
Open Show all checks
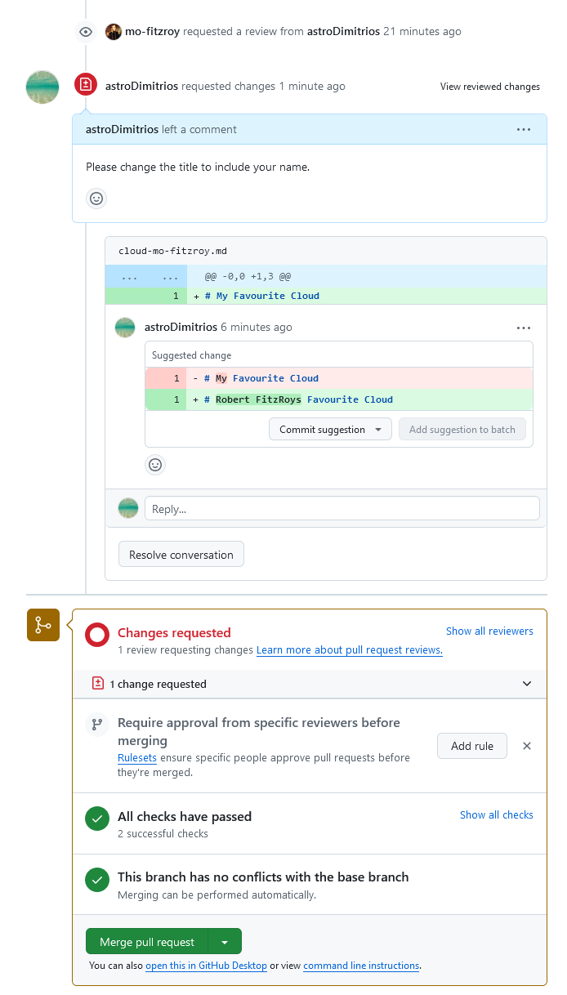497,814
